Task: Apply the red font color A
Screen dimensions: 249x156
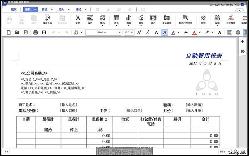Action: click(x=194, y=32)
